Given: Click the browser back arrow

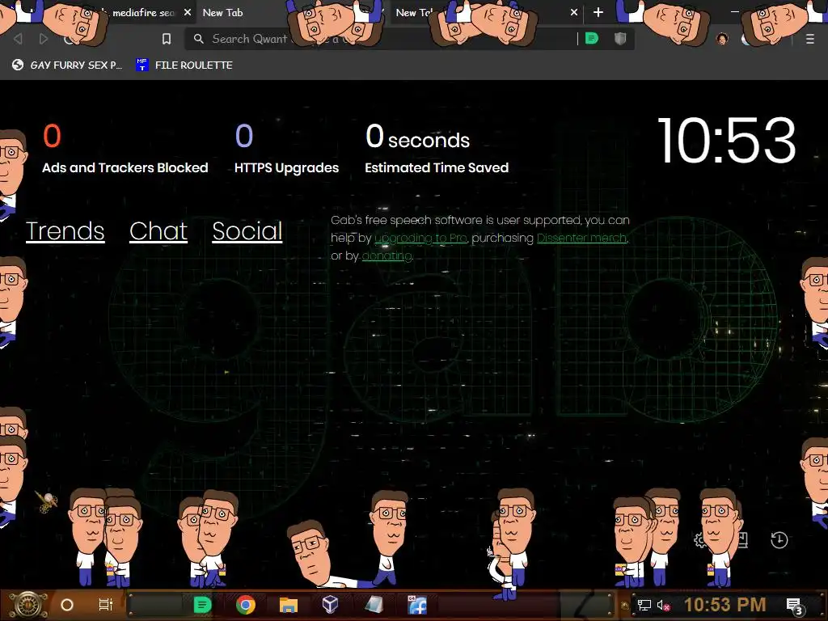Looking at the screenshot, I should tap(18, 39).
